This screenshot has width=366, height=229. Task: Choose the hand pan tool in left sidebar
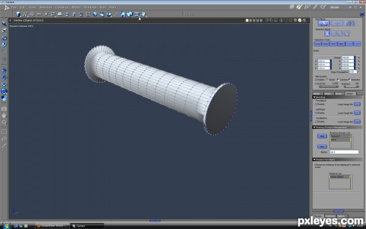pos(4,115)
